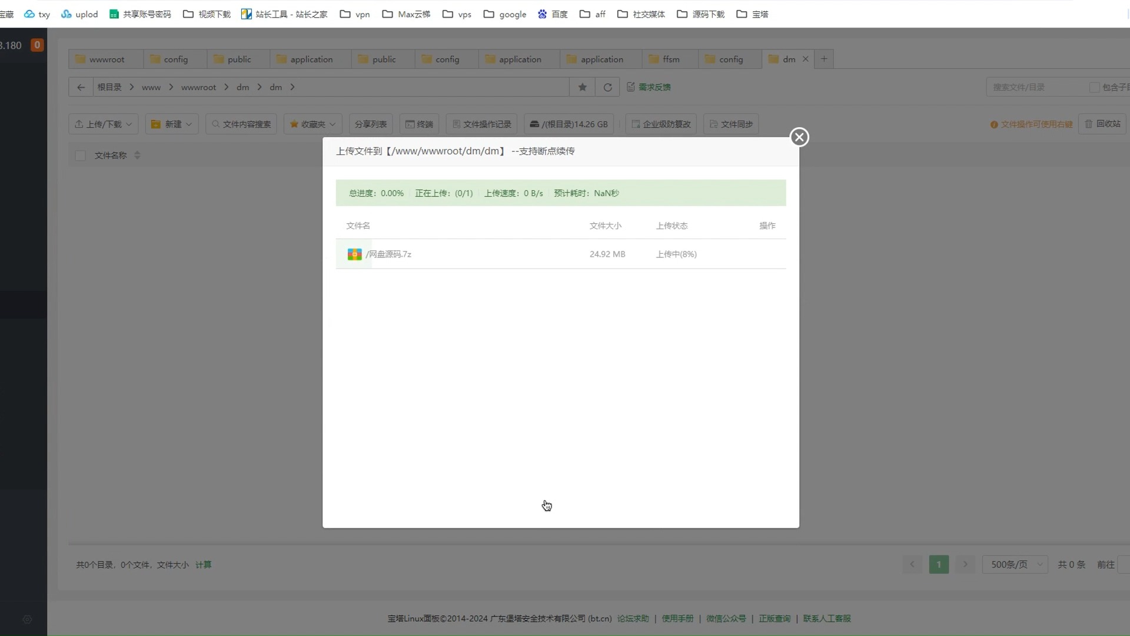Expand chevron after last dm breadcrumb

293,87
